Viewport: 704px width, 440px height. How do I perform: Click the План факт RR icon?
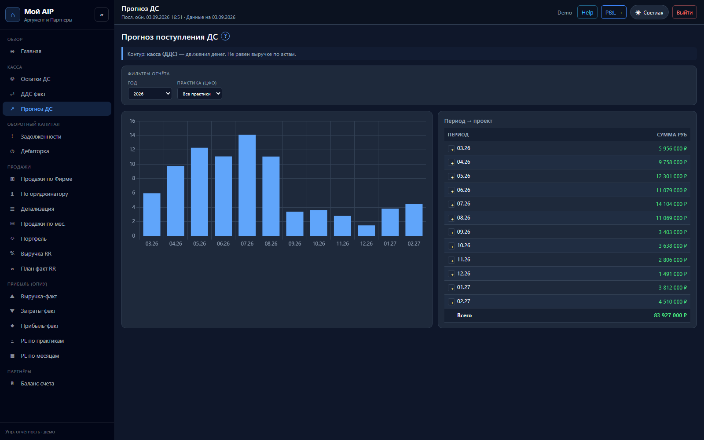(12, 269)
